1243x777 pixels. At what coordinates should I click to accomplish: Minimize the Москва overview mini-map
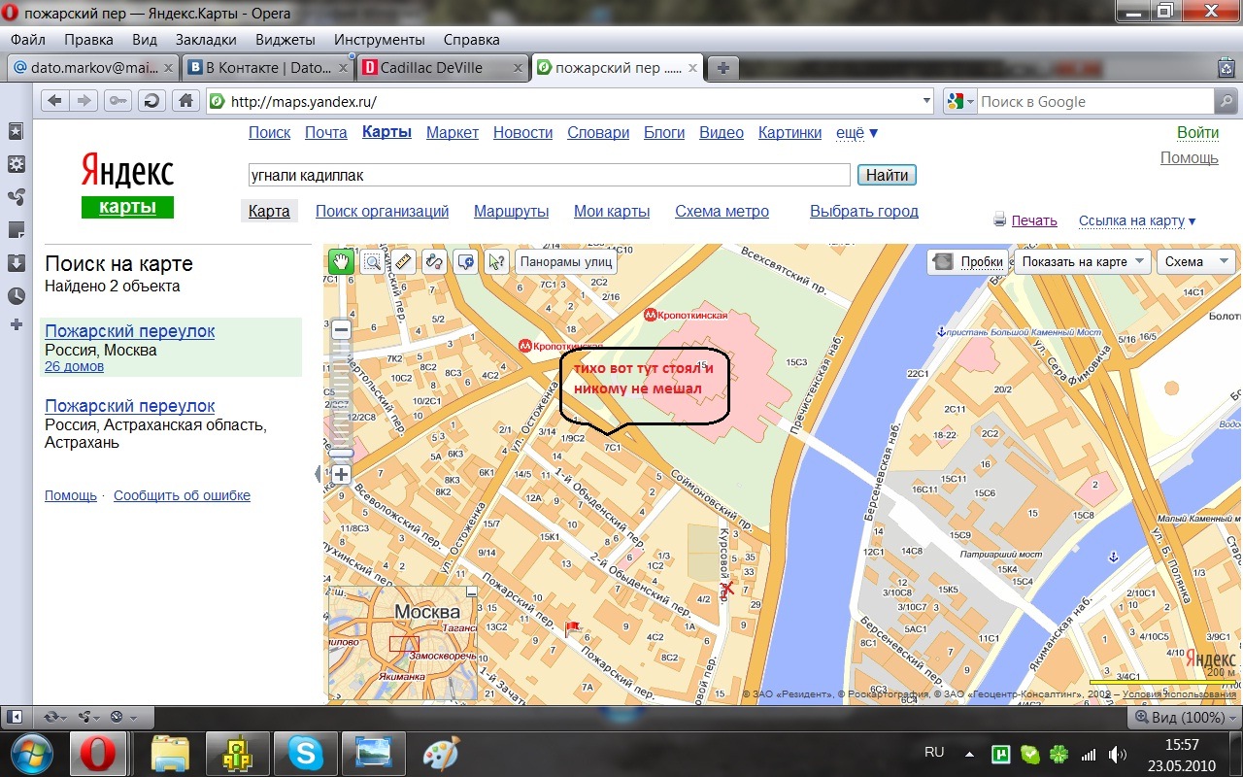[x=472, y=591]
